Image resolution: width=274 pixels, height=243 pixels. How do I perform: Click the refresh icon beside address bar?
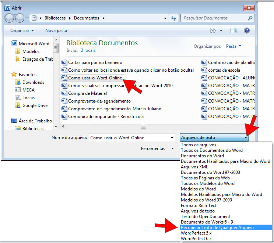pos(173,18)
